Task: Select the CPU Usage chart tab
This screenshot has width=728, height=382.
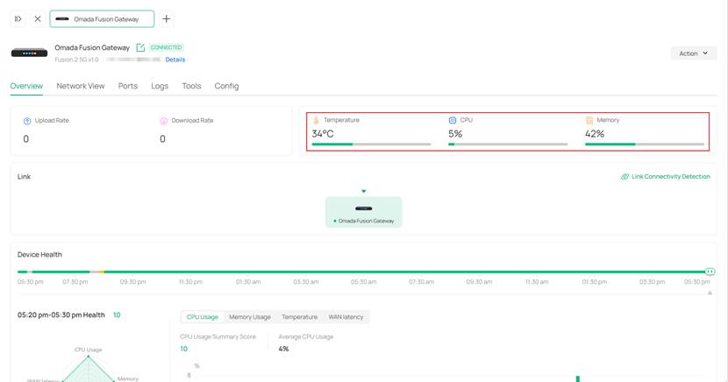Action: click(203, 317)
